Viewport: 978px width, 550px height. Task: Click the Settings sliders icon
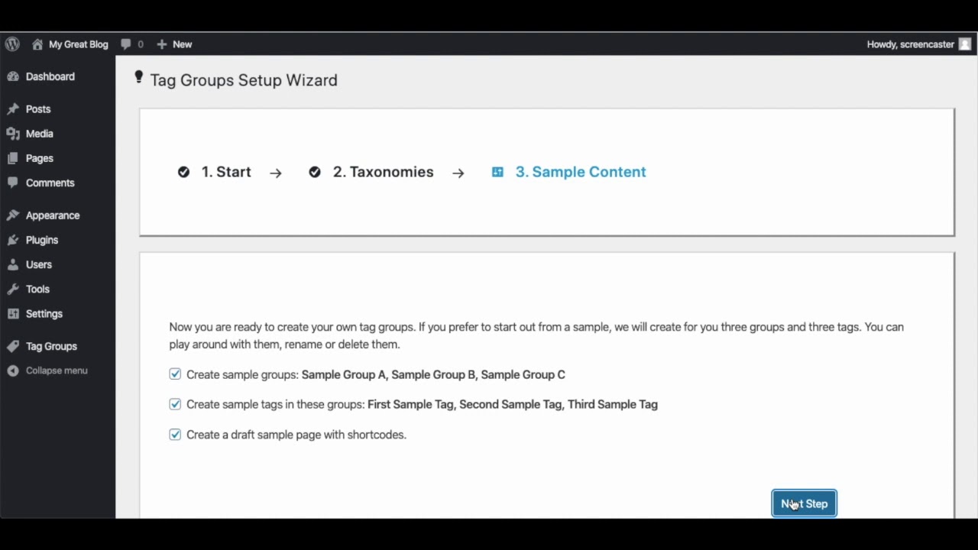pyautogui.click(x=13, y=314)
